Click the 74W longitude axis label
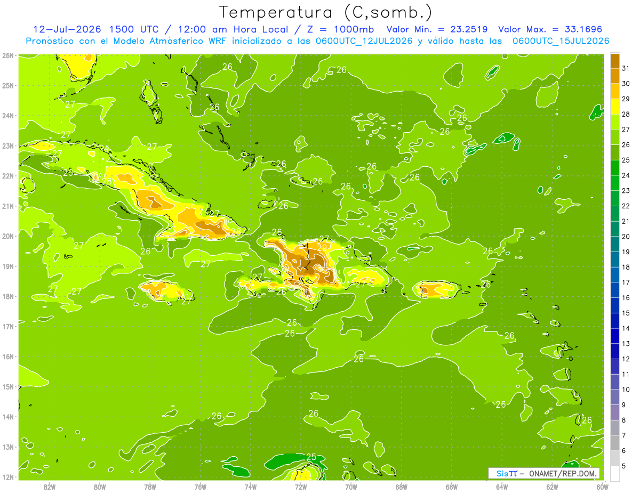Viewport: 640px width, 494px height. point(251,487)
